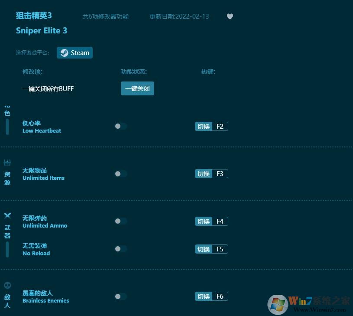Enable the Brainless Enemies toggle

(x=120, y=296)
